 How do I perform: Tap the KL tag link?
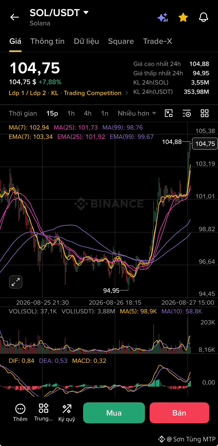55,93
